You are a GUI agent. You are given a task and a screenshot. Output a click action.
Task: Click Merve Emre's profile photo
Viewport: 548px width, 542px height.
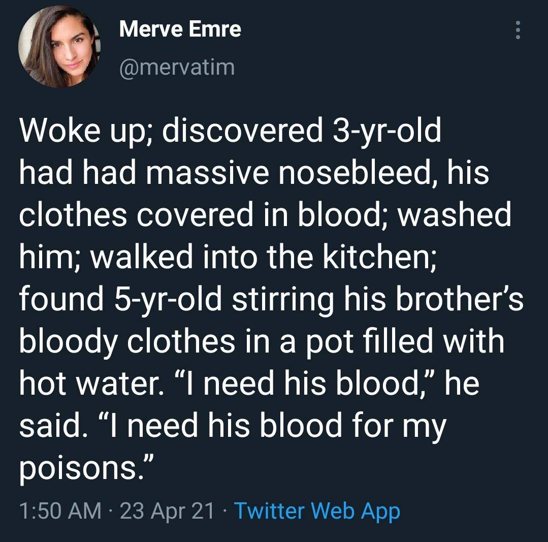click(x=59, y=47)
